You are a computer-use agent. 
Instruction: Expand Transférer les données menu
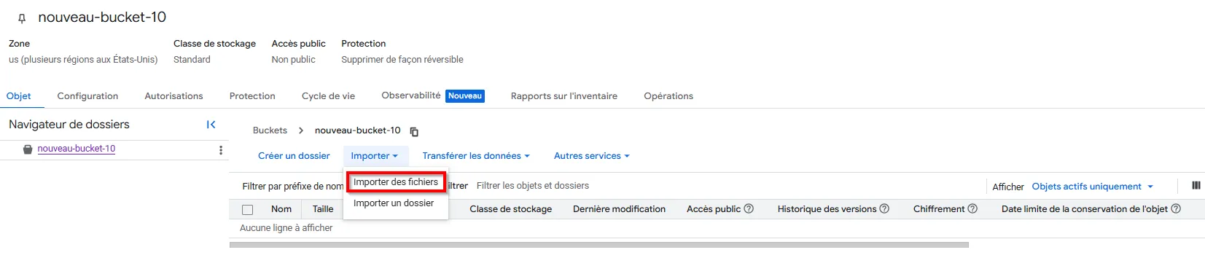(476, 156)
